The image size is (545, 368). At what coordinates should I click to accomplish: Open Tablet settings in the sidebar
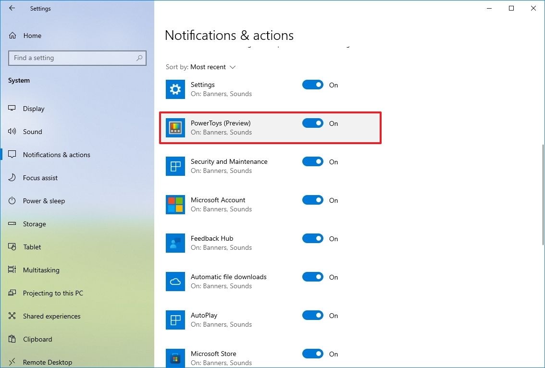coord(77,247)
